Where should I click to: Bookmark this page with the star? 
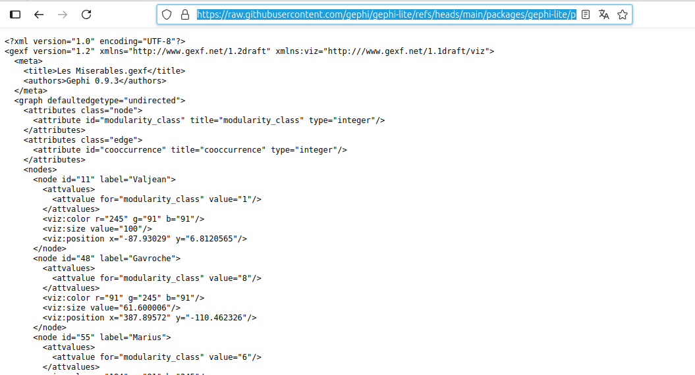[622, 14]
